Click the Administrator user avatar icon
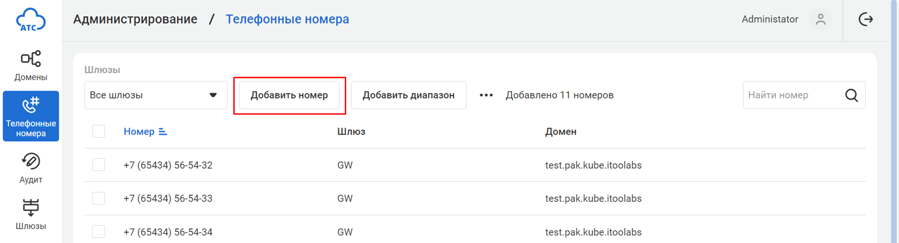The image size is (899, 243). coord(821,20)
